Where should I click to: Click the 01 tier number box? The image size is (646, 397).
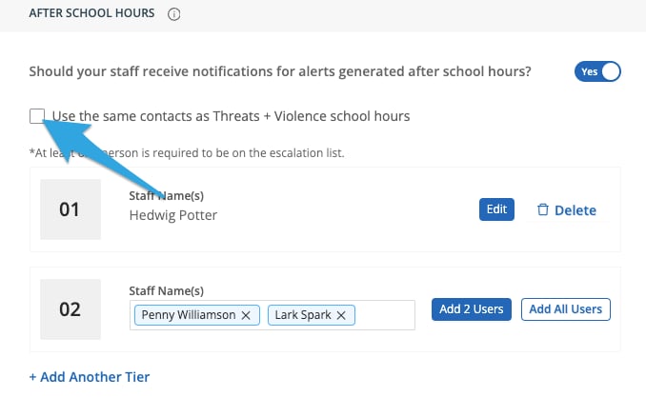71,209
